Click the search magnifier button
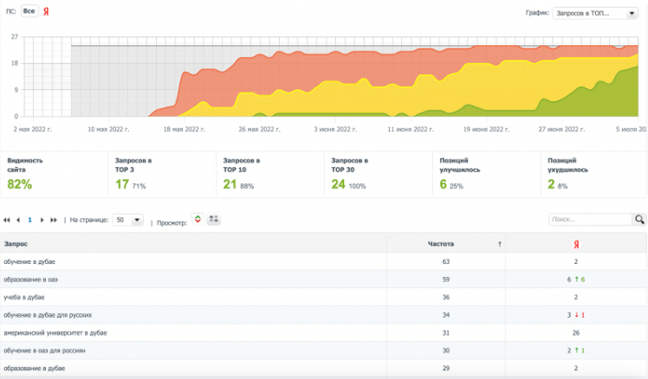The image size is (648, 379). point(639,220)
